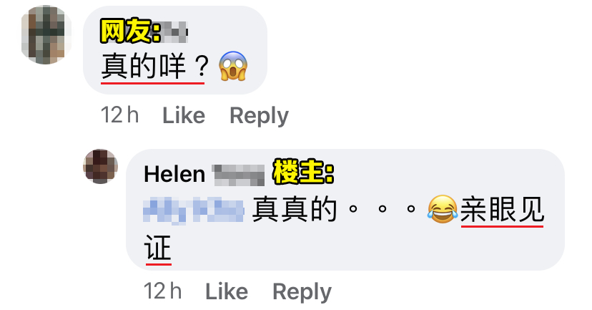Click the yellow "楼主:" label
This screenshot has height=310, width=592.
304,172
